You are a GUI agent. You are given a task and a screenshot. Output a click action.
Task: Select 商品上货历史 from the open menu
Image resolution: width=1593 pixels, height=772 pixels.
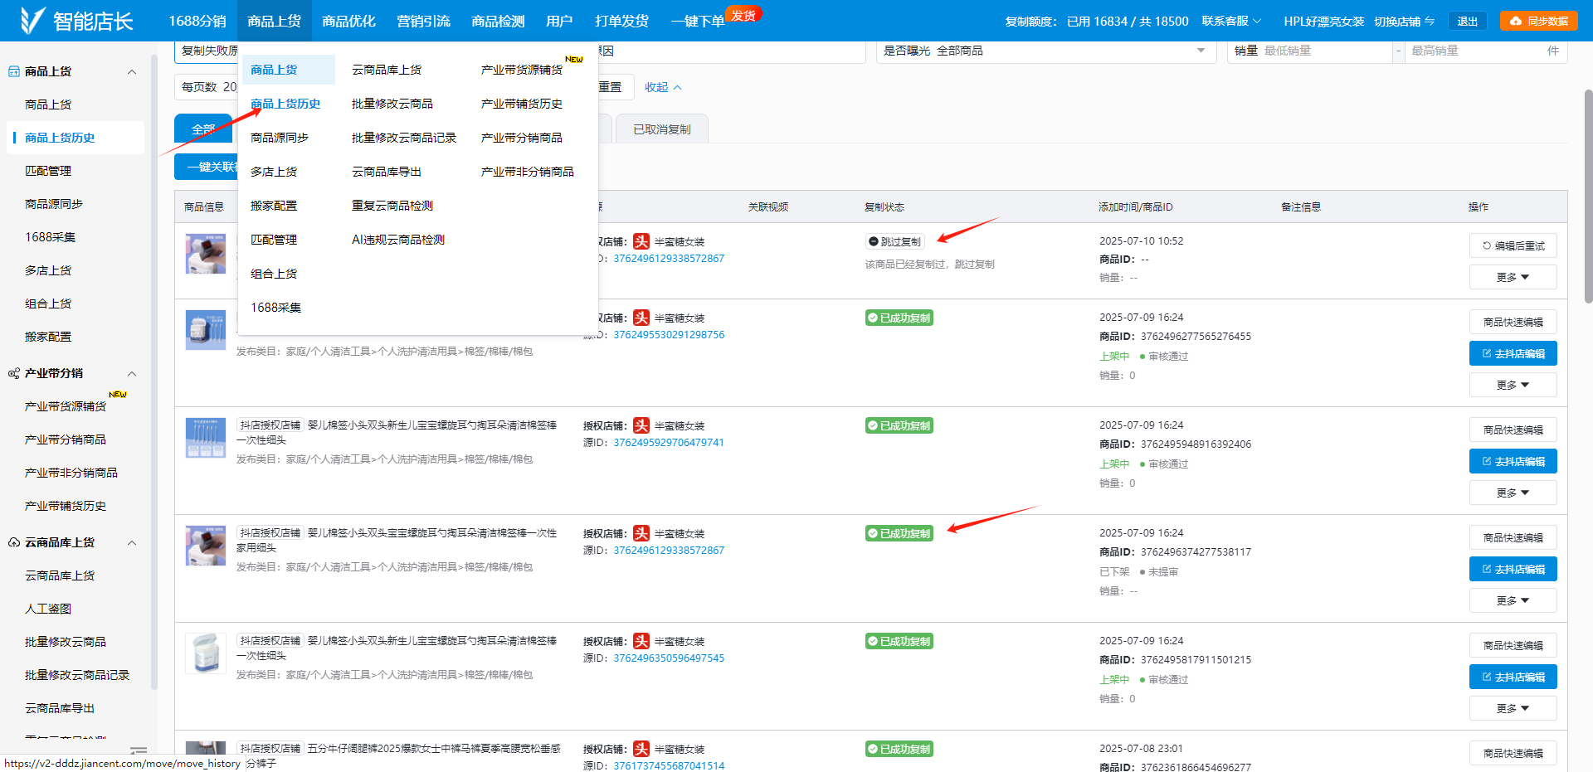point(285,103)
